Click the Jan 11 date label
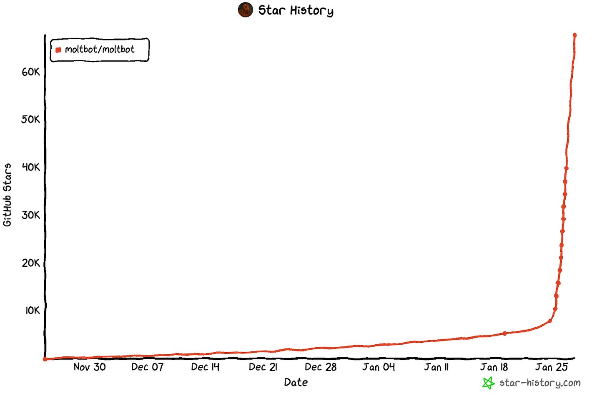 click(x=436, y=367)
